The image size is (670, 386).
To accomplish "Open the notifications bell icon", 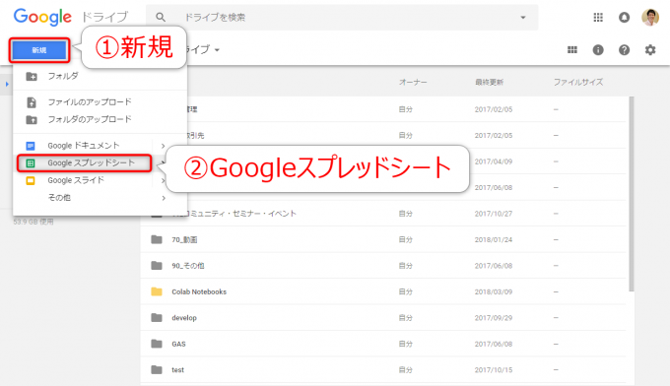I will coord(624,17).
